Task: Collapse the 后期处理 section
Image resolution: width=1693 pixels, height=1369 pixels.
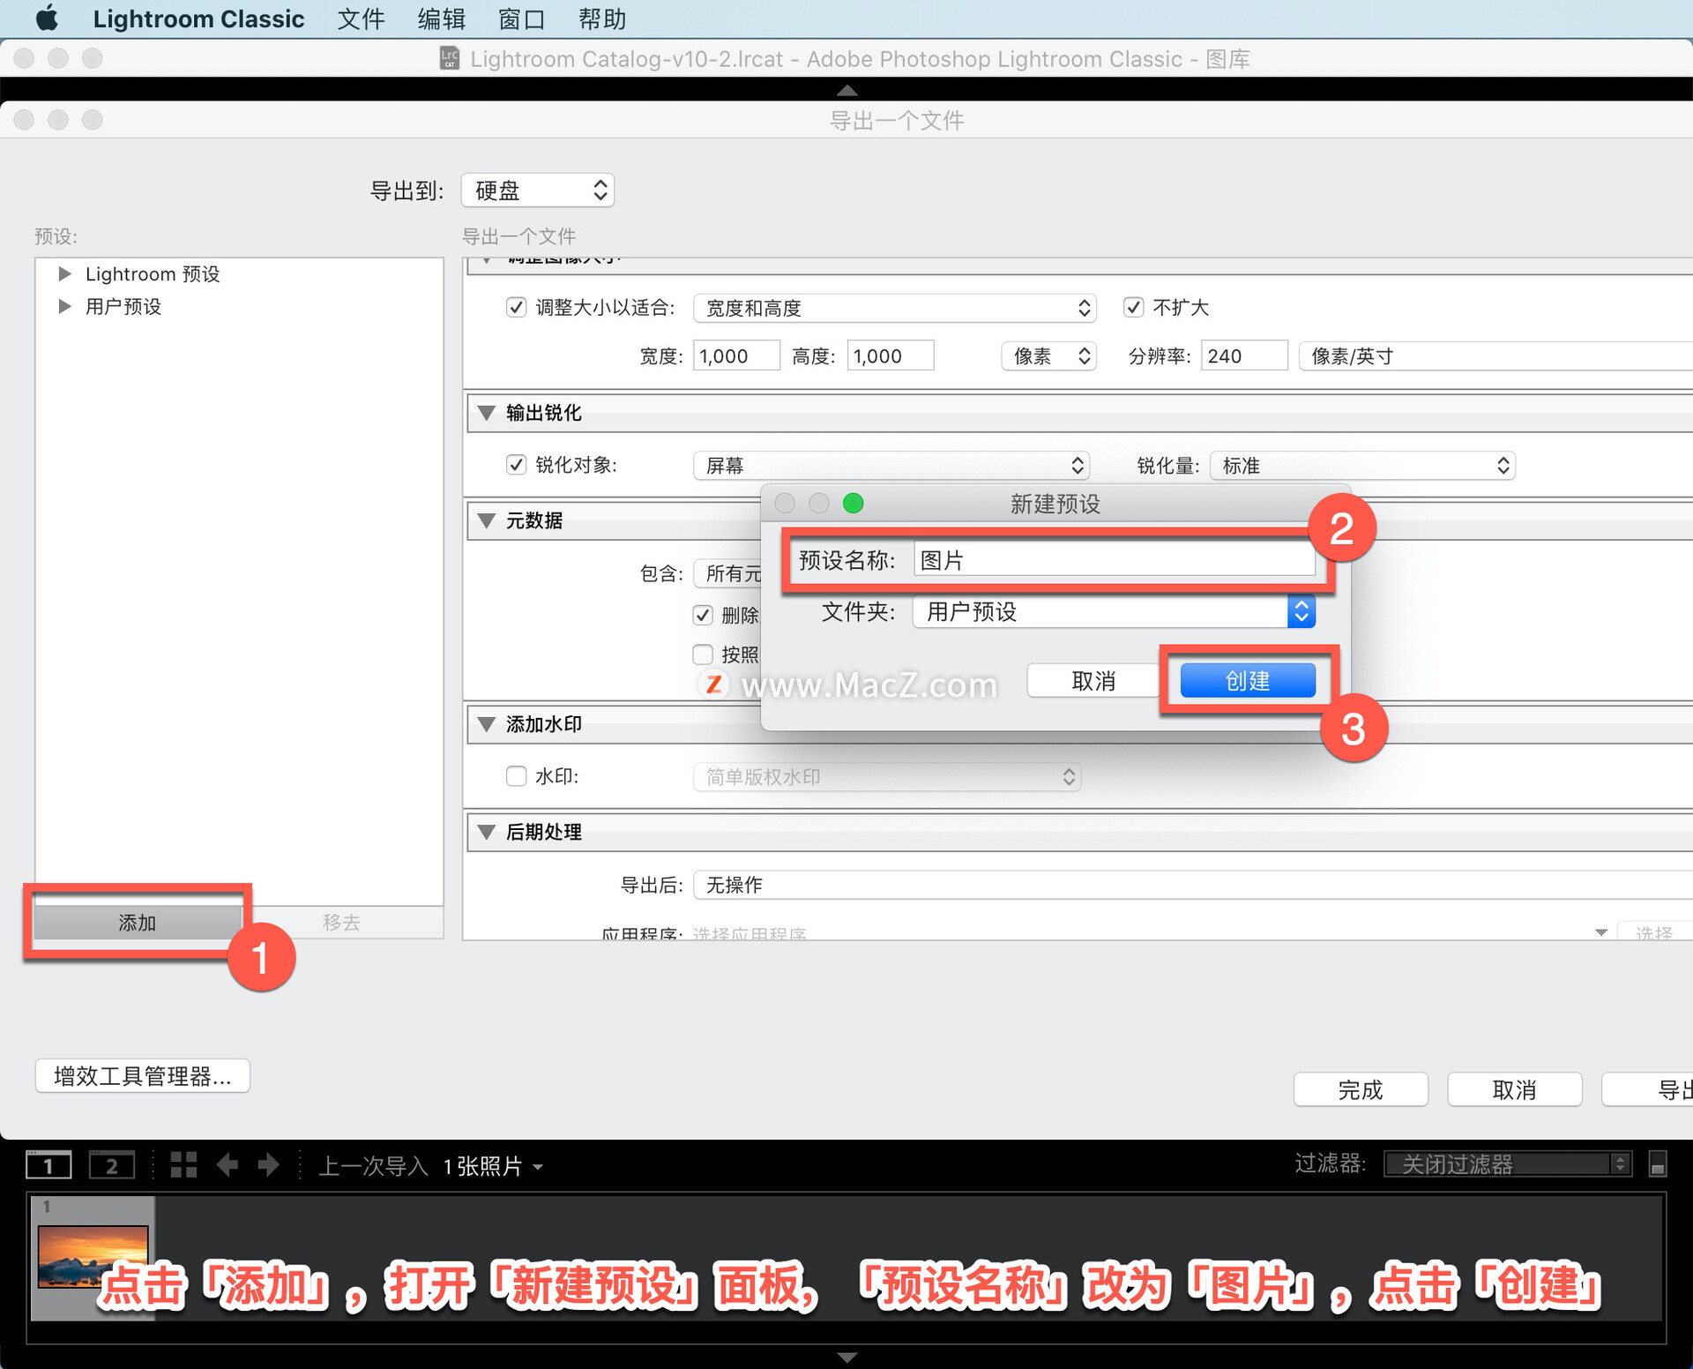Action: [x=487, y=832]
